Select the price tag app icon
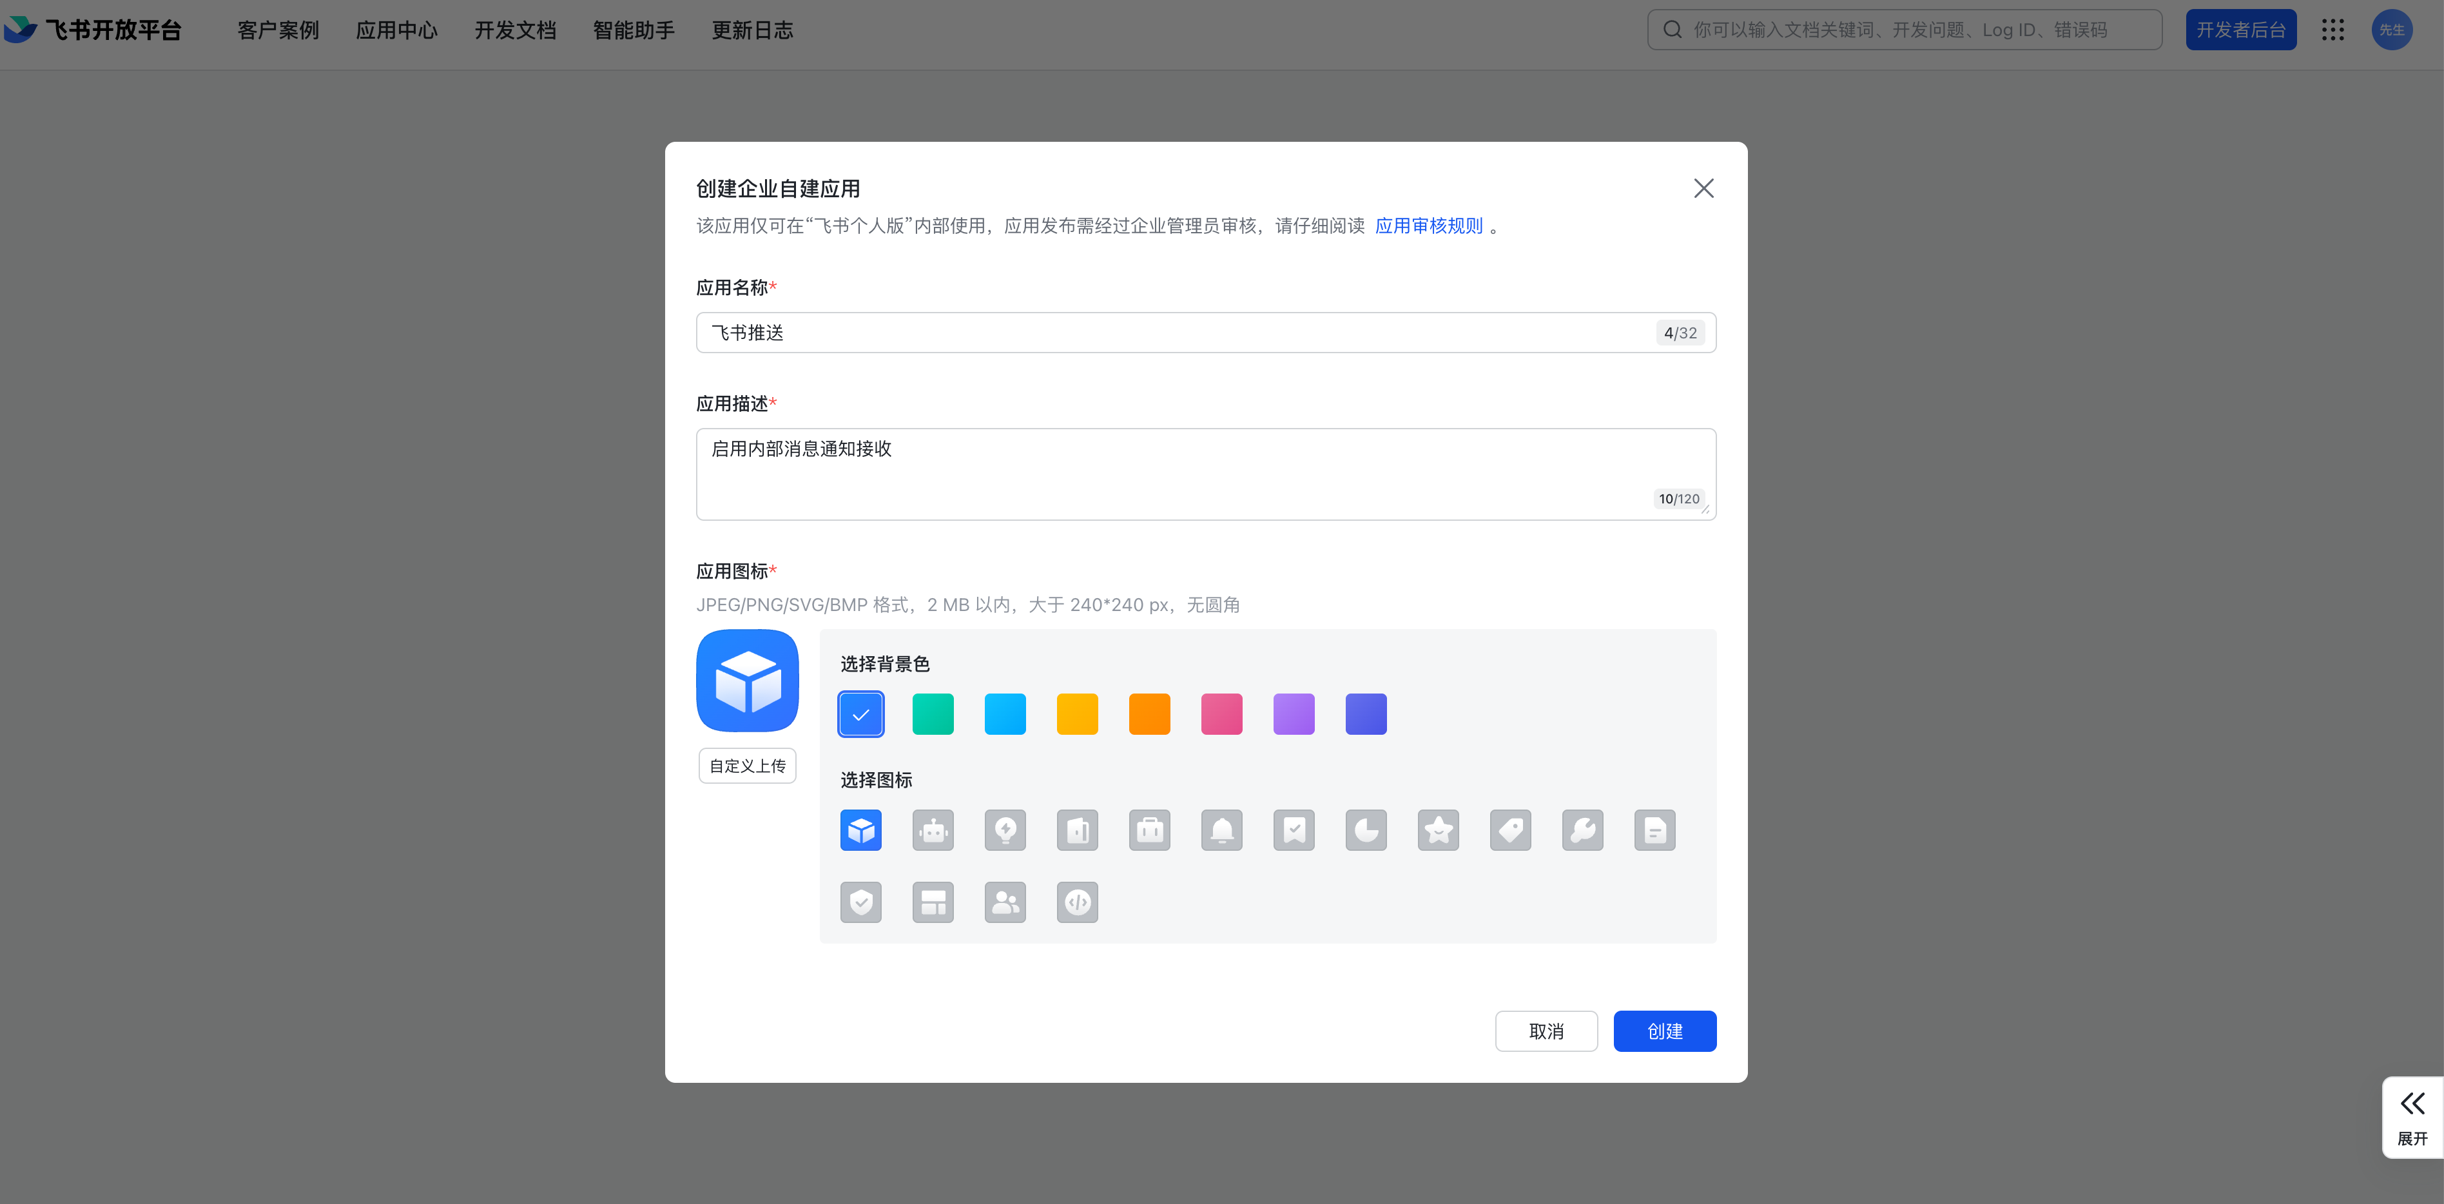Image resolution: width=2444 pixels, height=1204 pixels. coord(1511,830)
